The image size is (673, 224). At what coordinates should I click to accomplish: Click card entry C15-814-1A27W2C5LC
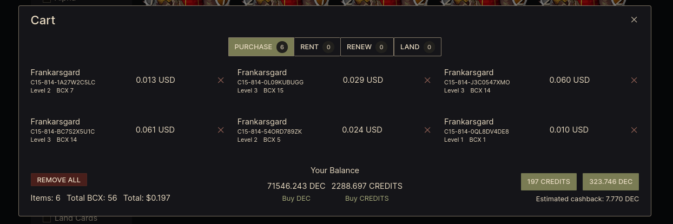click(63, 82)
